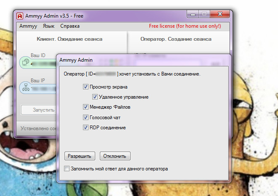Click the Клиент. Ожидание сеанса heading

(x=69, y=39)
